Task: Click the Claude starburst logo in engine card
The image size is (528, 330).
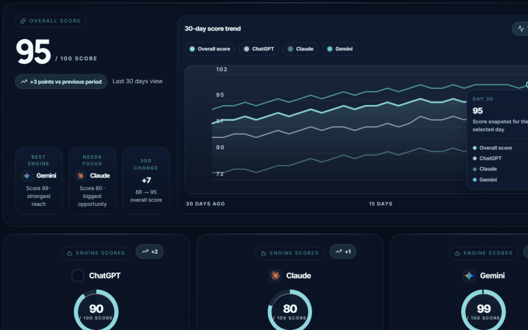Action: pos(275,275)
